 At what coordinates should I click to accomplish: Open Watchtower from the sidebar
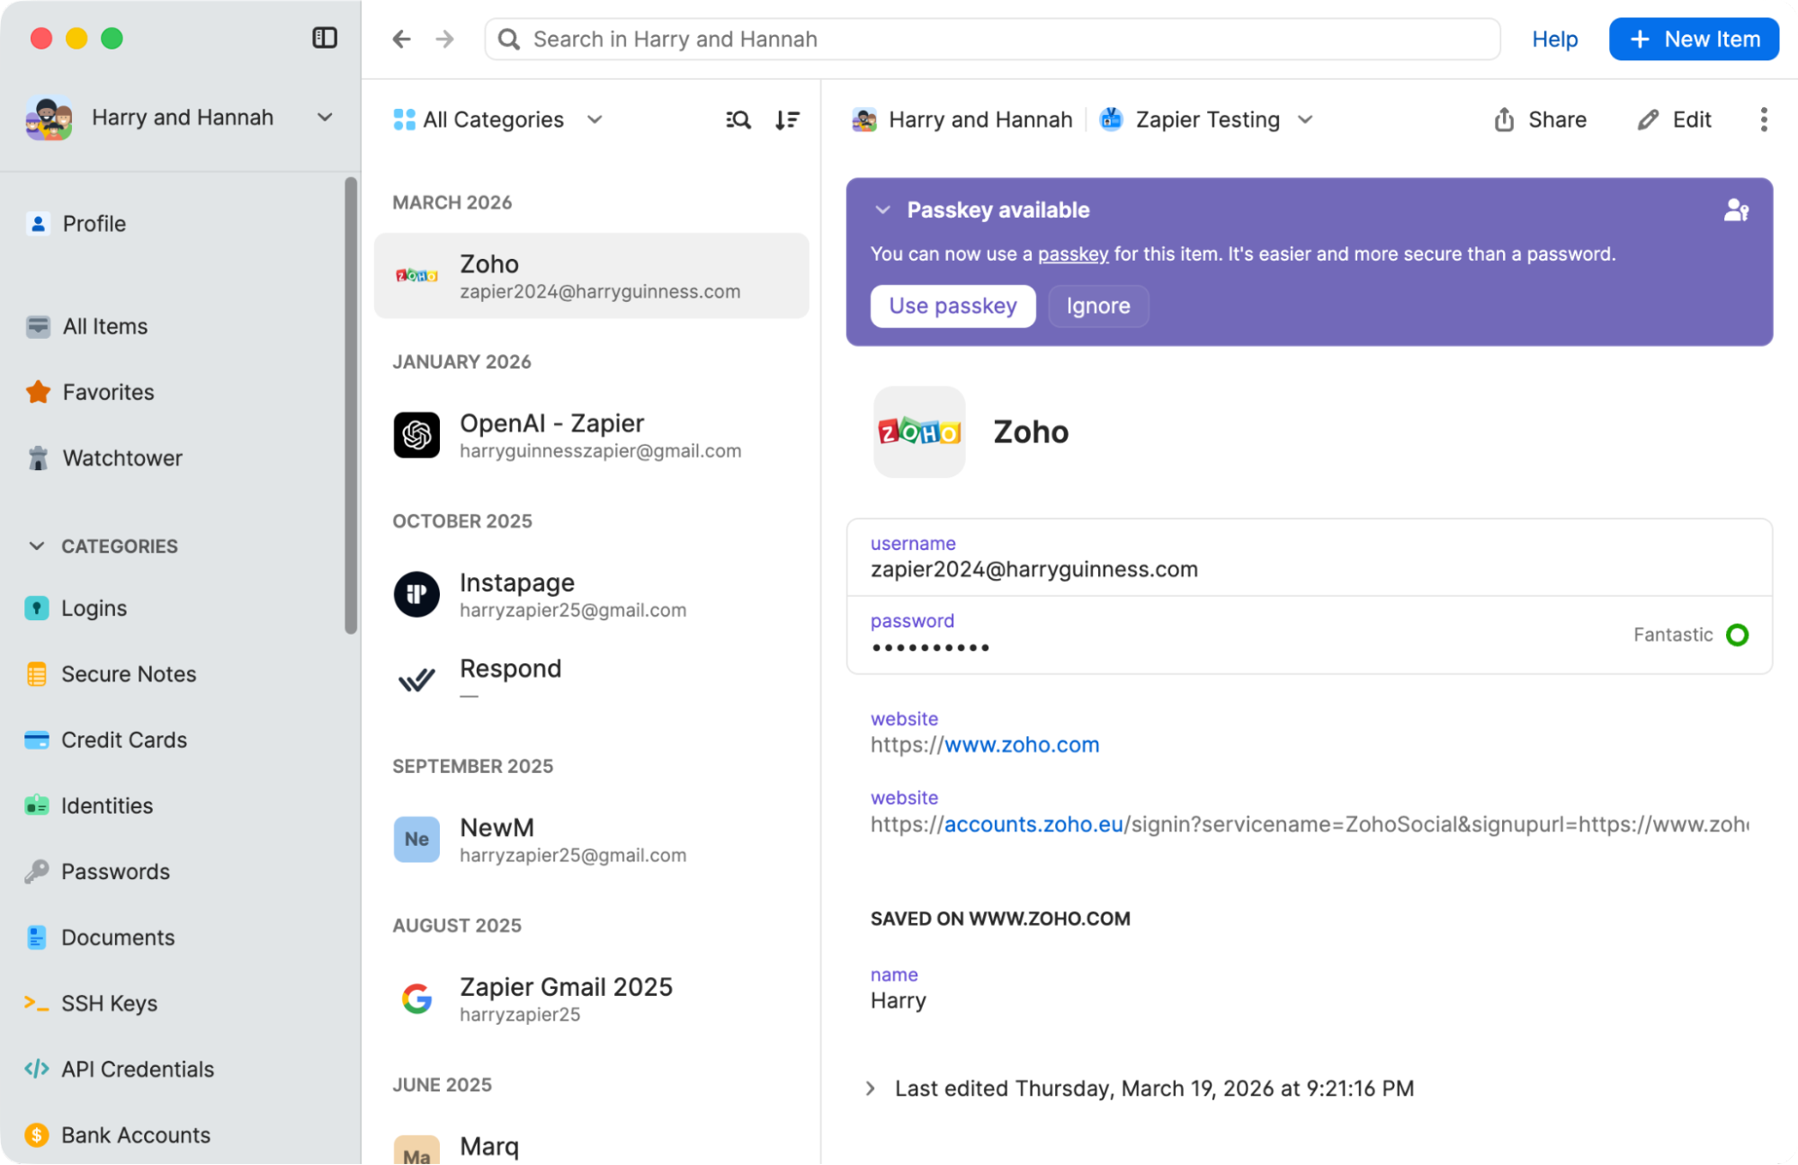pyautogui.click(x=121, y=458)
